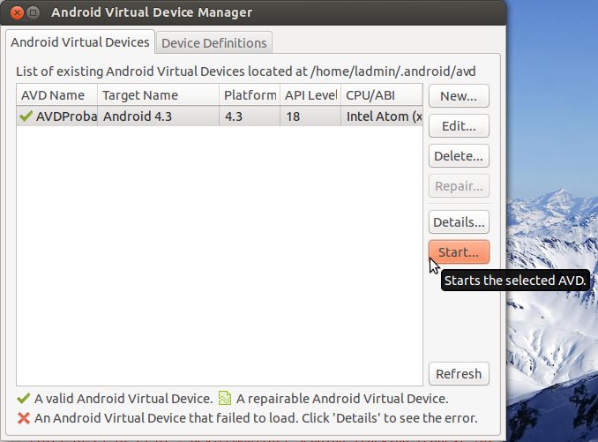Click the green checkmark beside AVDProba
Screen dimensions: 598x442
tap(26, 116)
